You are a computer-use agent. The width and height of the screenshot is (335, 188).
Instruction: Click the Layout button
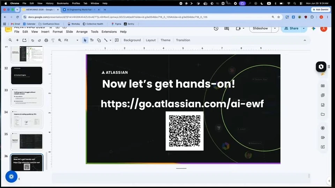coord(151,40)
